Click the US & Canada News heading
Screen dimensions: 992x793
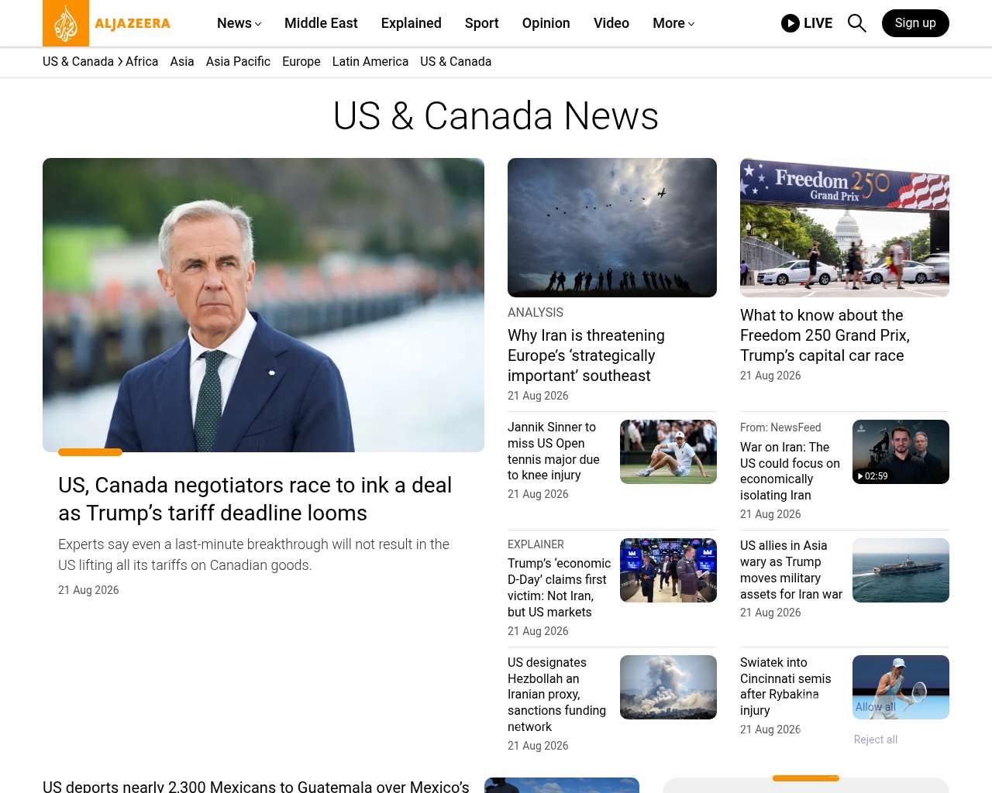point(496,116)
